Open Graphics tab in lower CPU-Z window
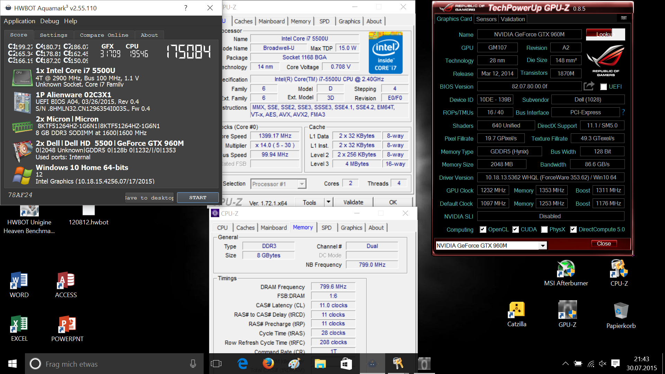The width and height of the screenshot is (665, 374). click(351, 228)
